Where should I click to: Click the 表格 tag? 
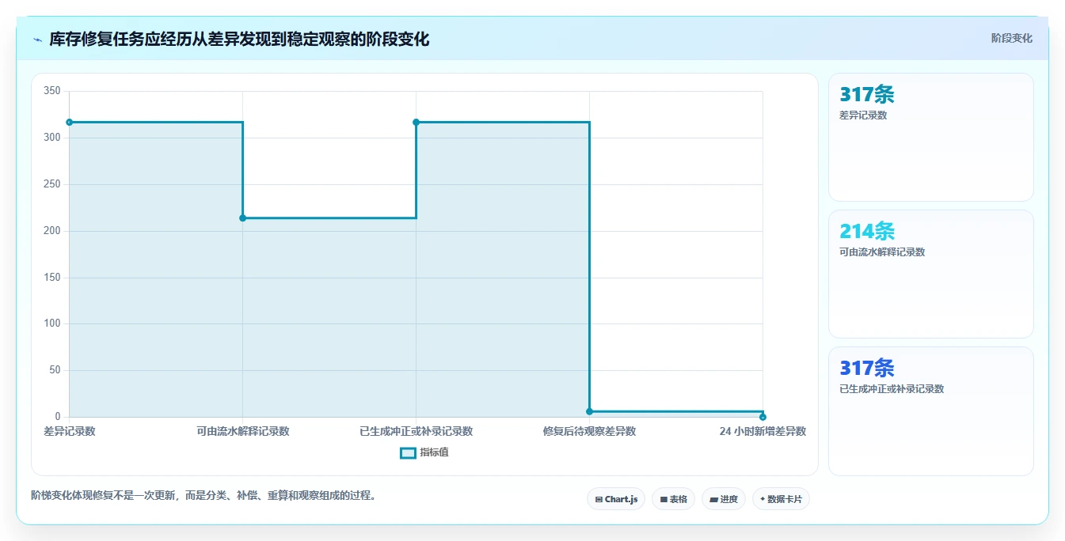673,499
